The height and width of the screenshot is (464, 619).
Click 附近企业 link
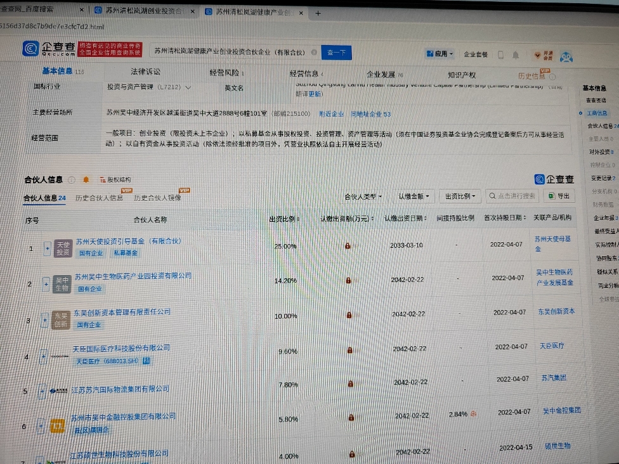[331, 114]
